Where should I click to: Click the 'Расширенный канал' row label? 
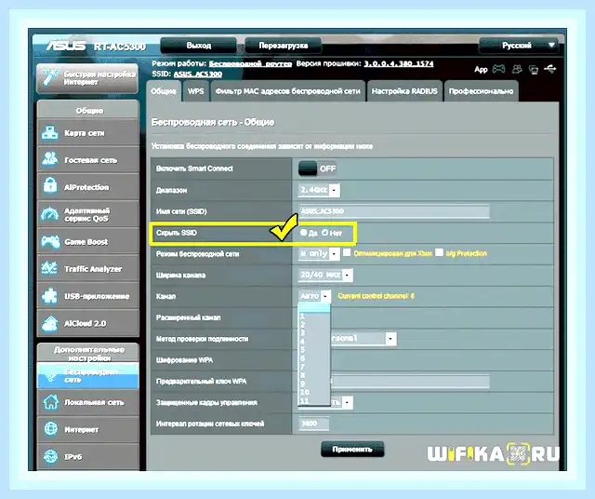(x=188, y=317)
